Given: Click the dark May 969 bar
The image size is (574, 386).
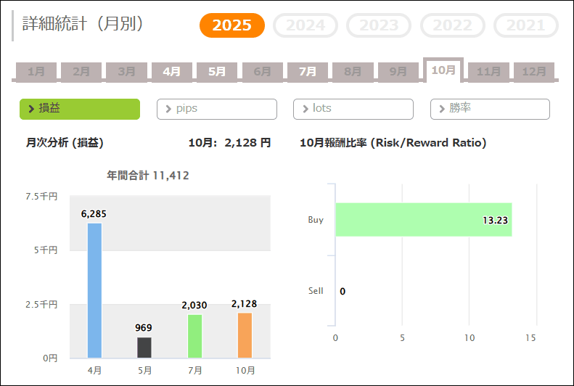Looking at the screenshot, I should [x=144, y=348].
